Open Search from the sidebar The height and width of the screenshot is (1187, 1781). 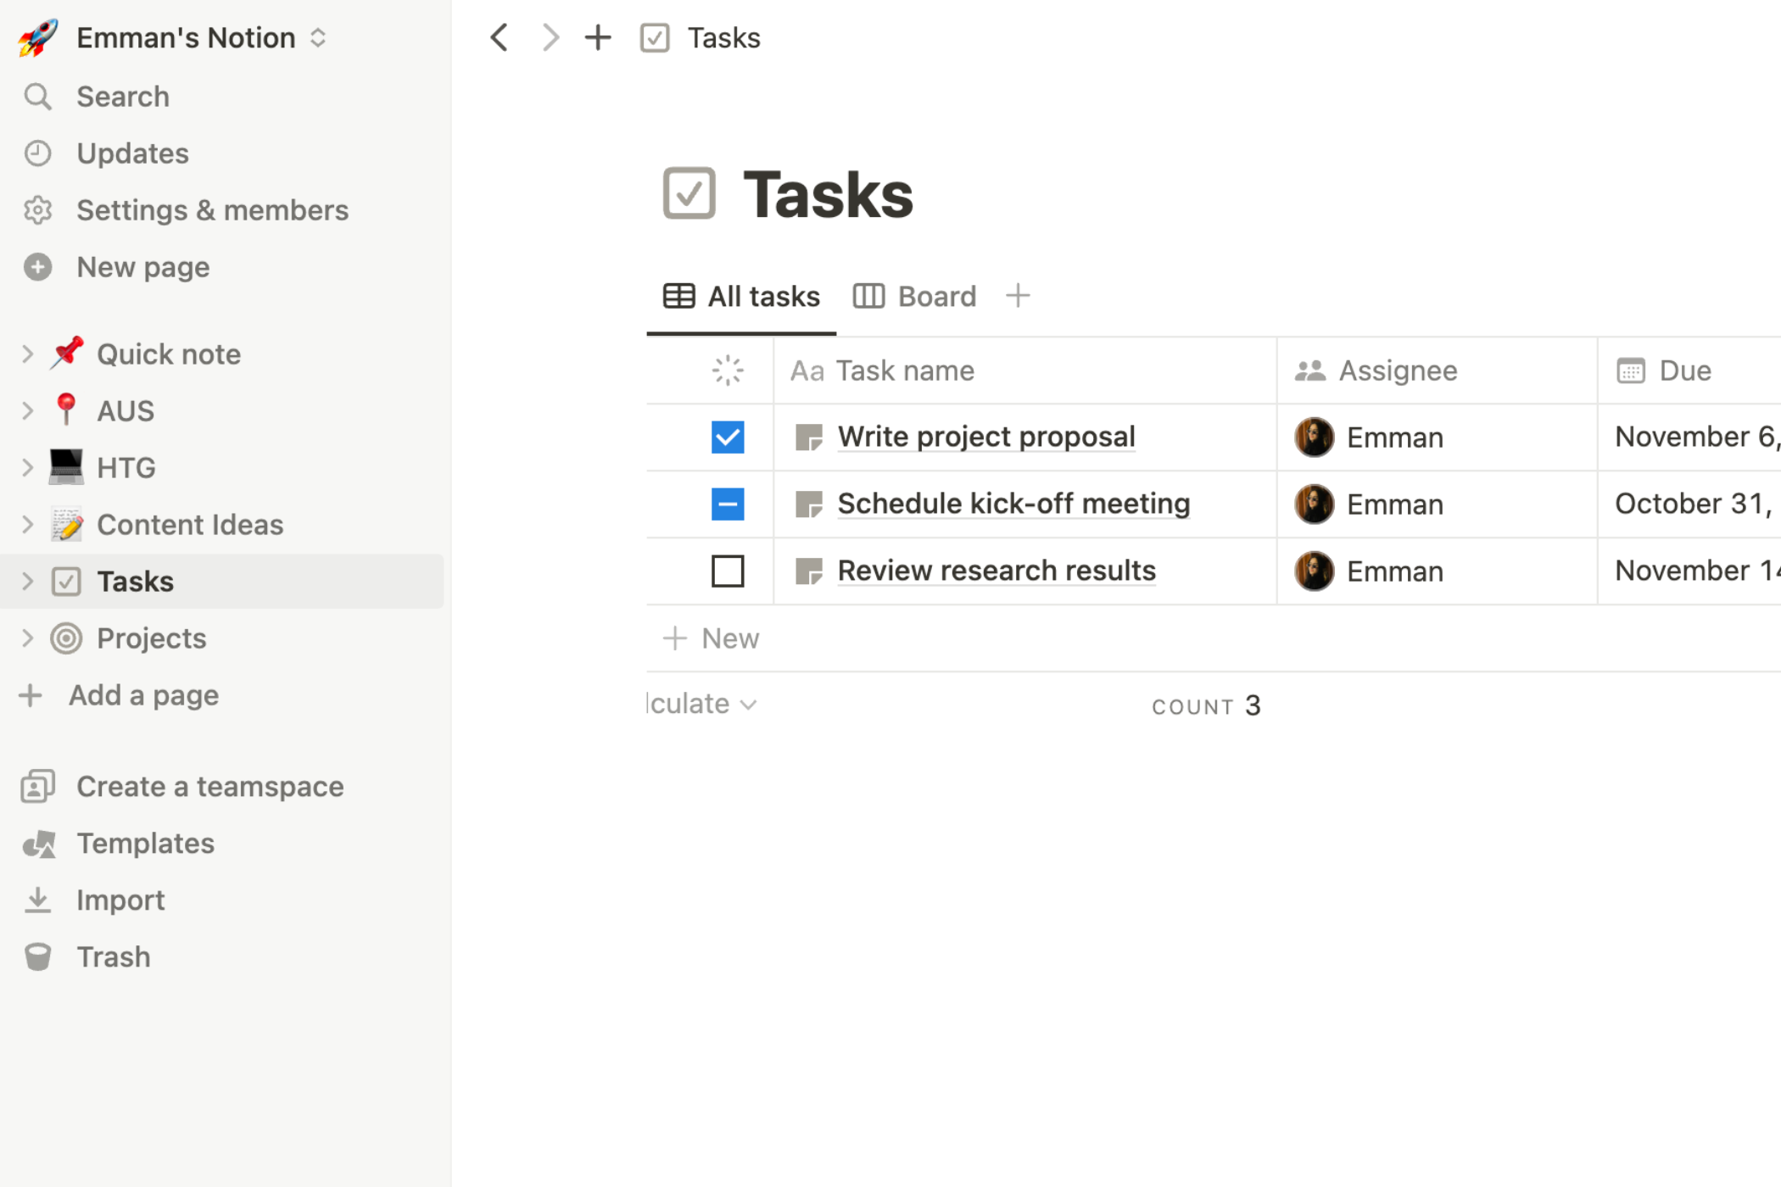point(122,97)
